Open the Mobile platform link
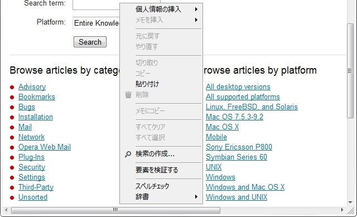The image size is (357, 217). pyautogui.click(x=216, y=137)
